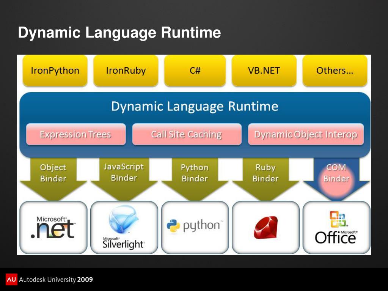Click the Microsoft Office logo
388x291 pixels.
pyautogui.click(x=336, y=227)
